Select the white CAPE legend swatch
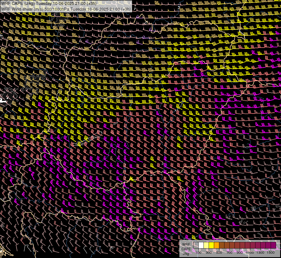 tap(201, 245)
